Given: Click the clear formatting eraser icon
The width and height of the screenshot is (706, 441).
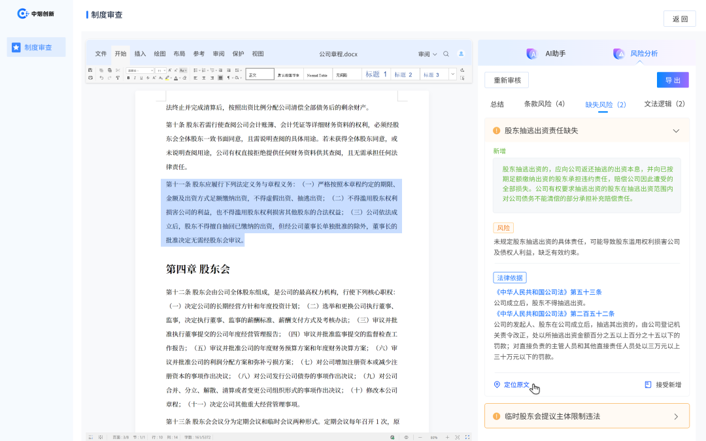Looking at the screenshot, I should coord(184,78).
